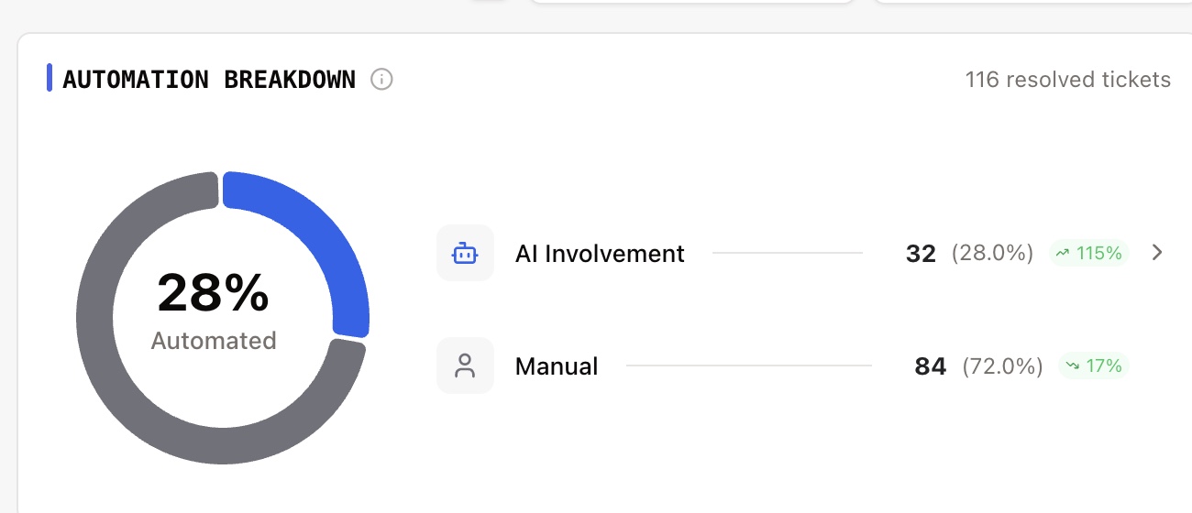The height and width of the screenshot is (513, 1192).
Task: Click the 116 resolved tickets text
Action: tap(1067, 80)
